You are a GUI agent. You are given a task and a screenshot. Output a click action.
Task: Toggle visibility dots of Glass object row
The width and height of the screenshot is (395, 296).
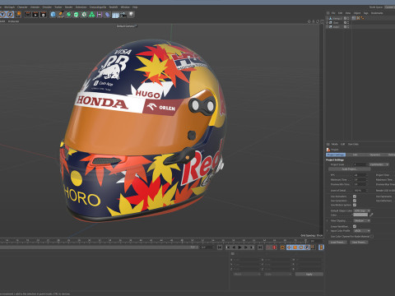click(348, 22)
